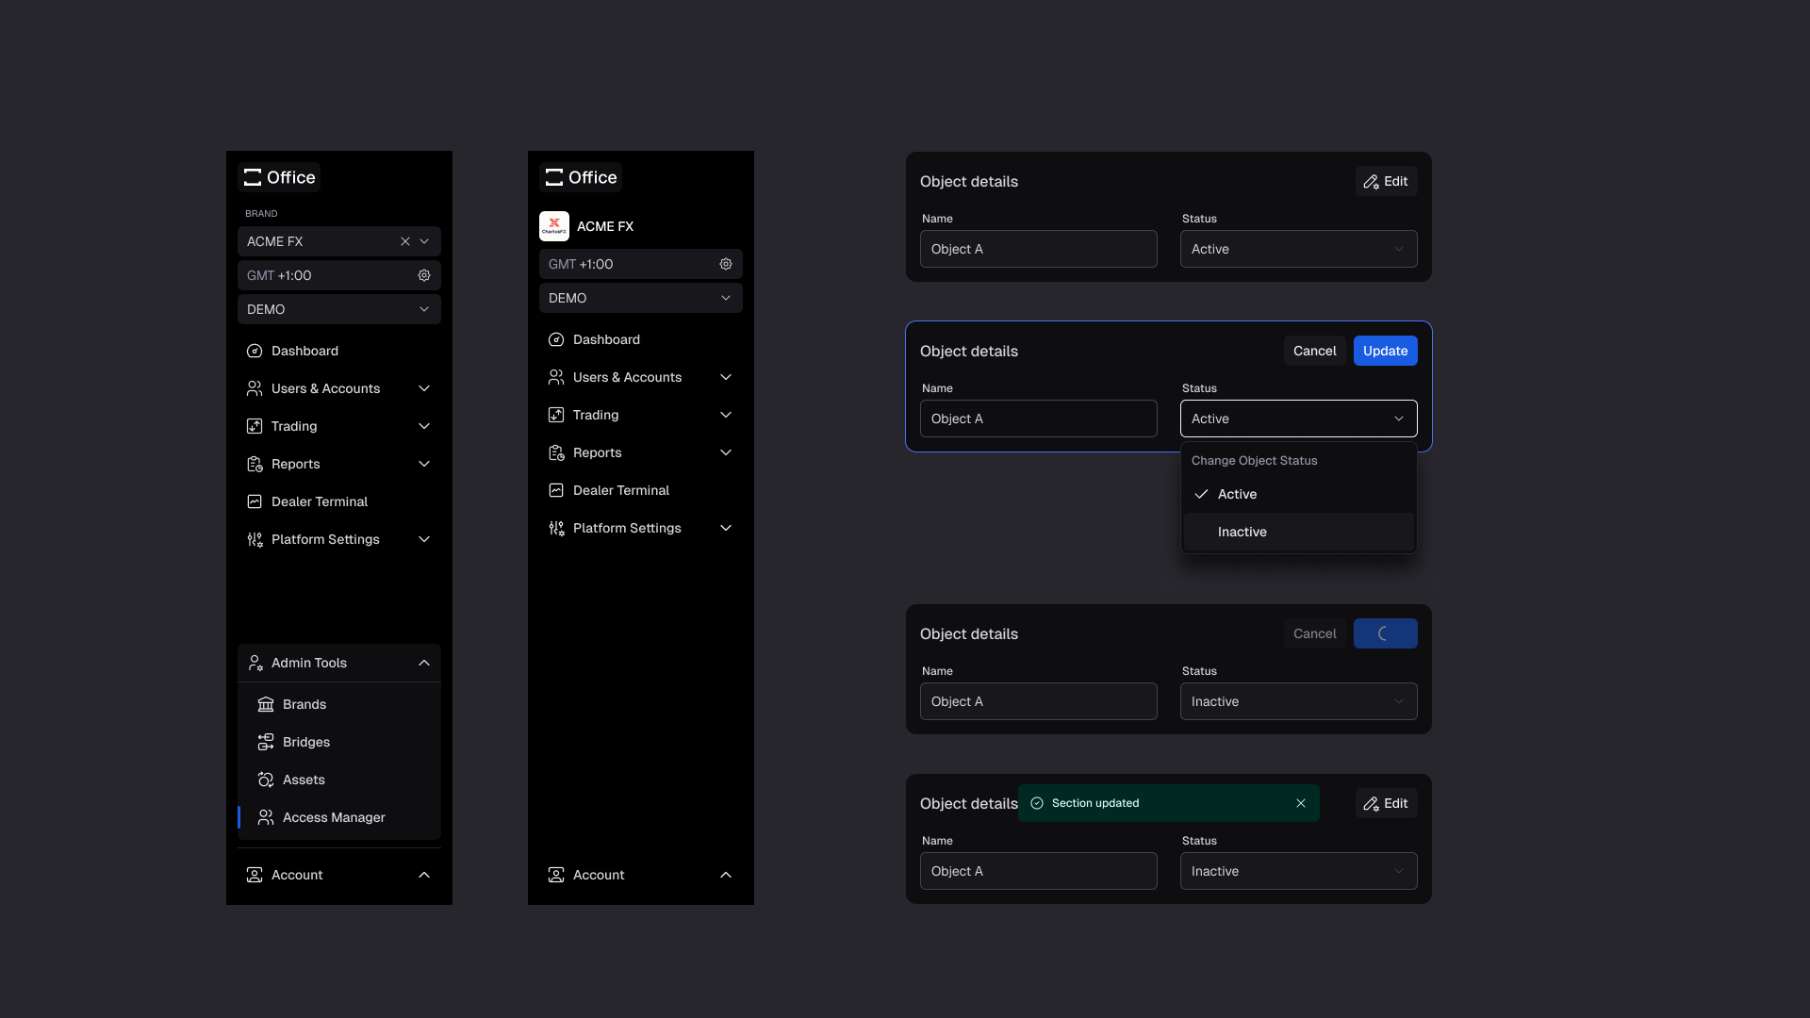Screen dimensions: 1810x1018
Task: Click Reports icon in second sidebar
Action: (x=556, y=452)
